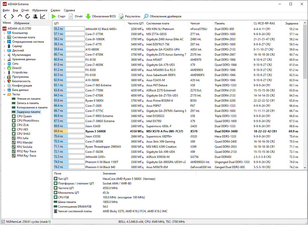Select the Системная плата tree icon
Screen dimensions: 308x225
tap(9, 37)
